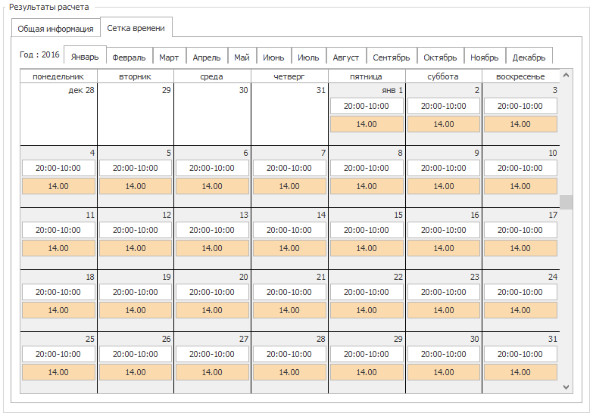Select the empty cell for дек 28
Image resolution: width=593 pixels, height=416 pixels.
point(58,114)
